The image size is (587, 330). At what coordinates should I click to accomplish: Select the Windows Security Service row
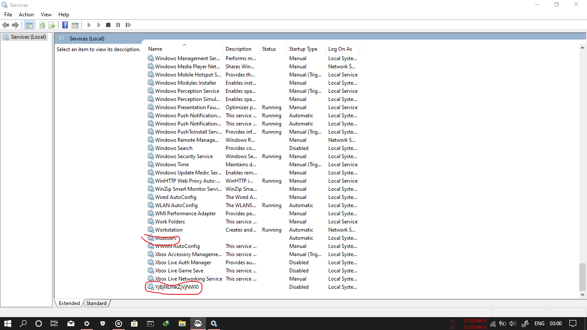click(x=253, y=156)
